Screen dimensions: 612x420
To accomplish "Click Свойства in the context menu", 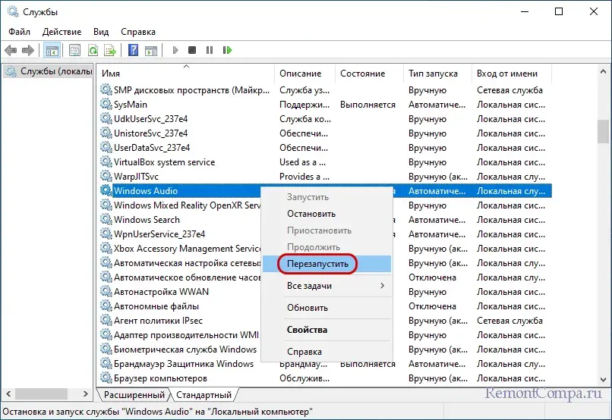I will click(x=307, y=330).
